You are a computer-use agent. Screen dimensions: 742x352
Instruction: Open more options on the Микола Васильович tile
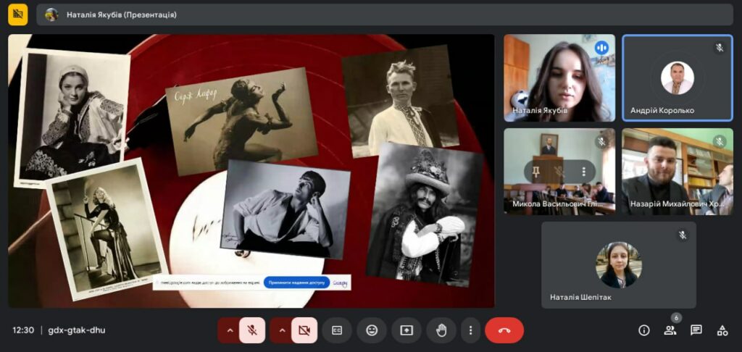pyautogui.click(x=583, y=172)
